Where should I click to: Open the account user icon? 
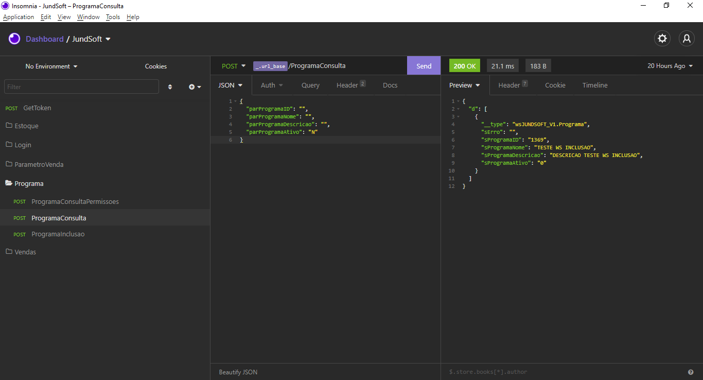pyautogui.click(x=687, y=39)
